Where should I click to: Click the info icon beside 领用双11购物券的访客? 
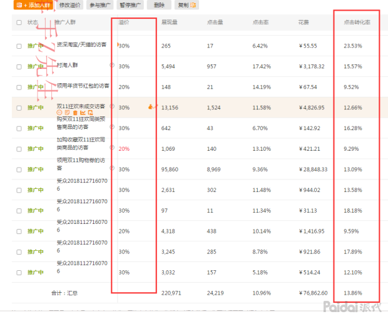point(111,168)
